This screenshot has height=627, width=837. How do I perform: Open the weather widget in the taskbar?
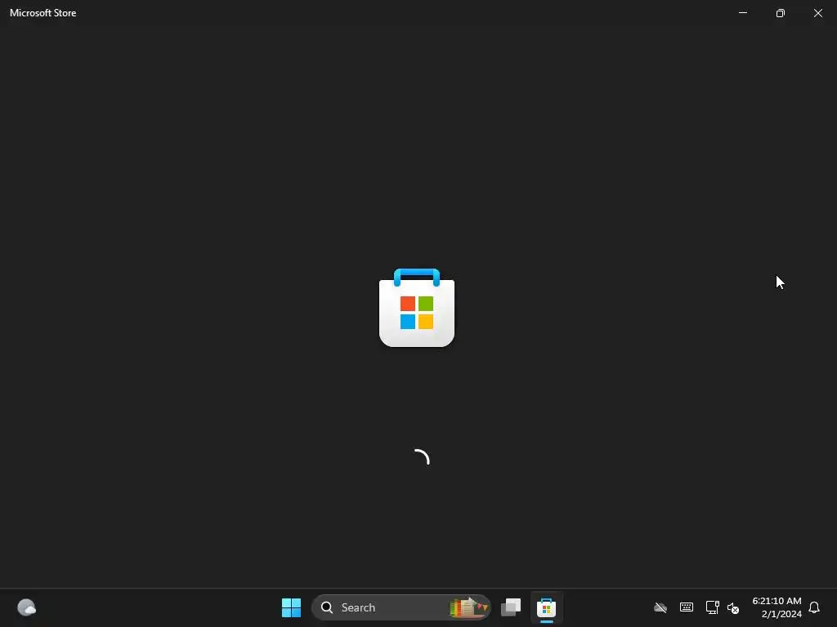(x=26, y=607)
